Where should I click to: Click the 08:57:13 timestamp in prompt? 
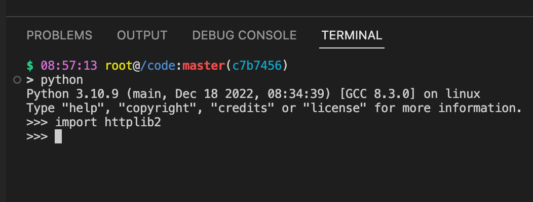pos(69,66)
